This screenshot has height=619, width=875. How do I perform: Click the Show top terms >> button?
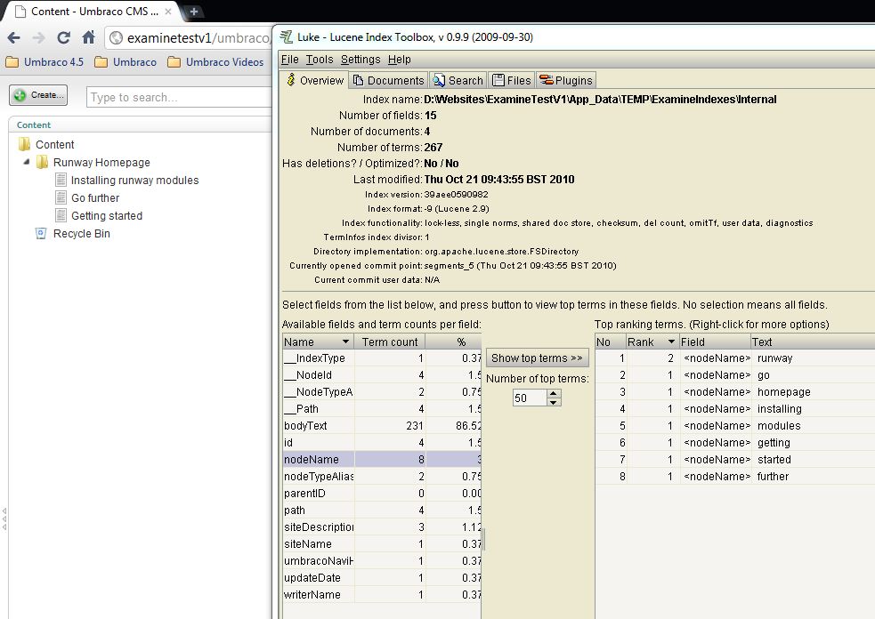(536, 358)
